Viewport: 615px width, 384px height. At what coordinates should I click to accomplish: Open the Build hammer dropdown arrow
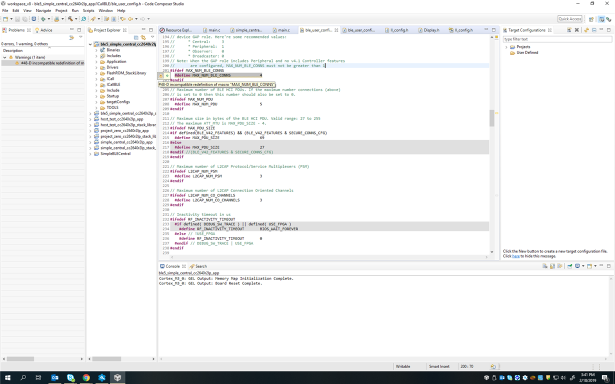[x=75, y=19]
